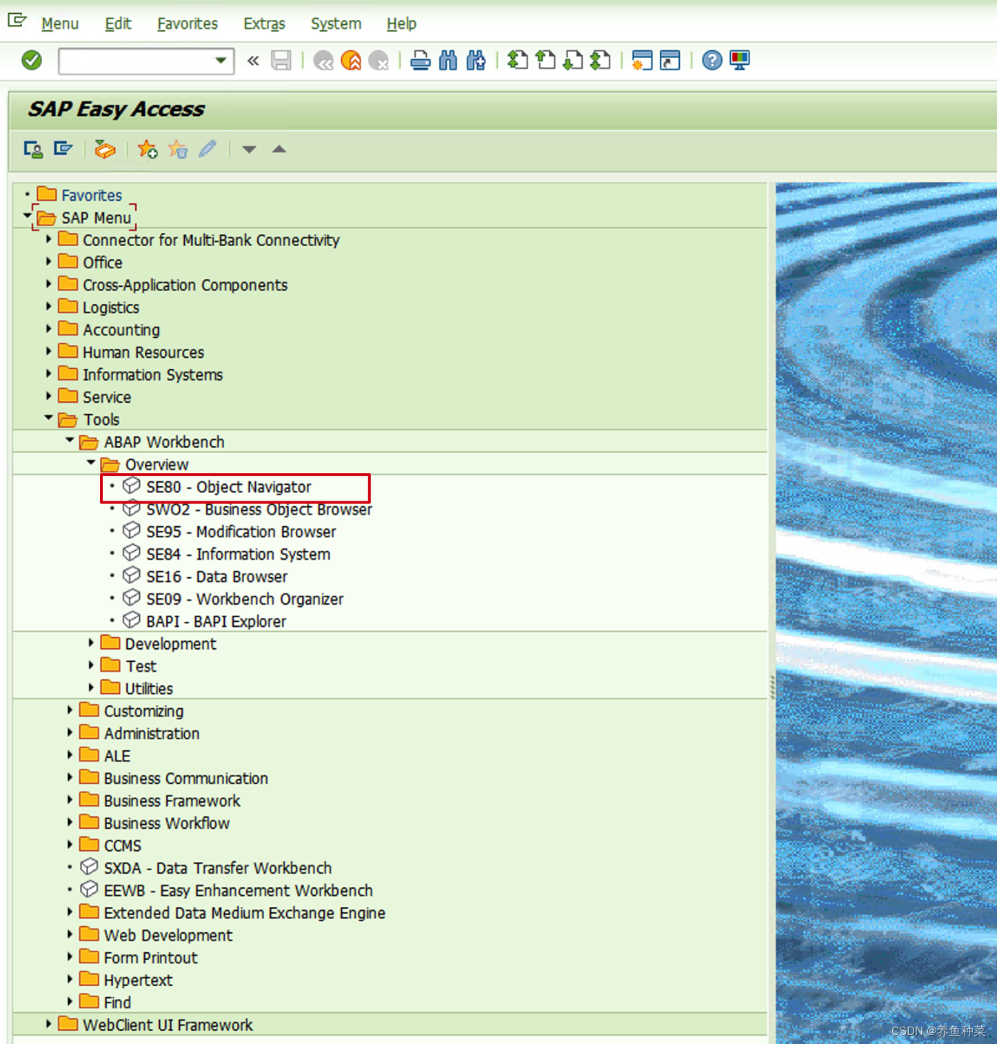Collapse the ABAP Workbench folder
The image size is (997, 1044).
[70, 440]
